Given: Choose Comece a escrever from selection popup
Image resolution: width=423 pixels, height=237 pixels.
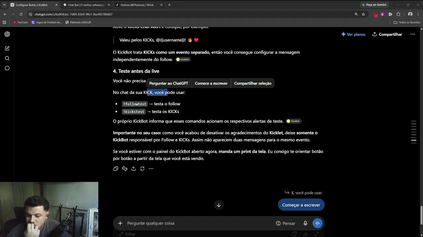Looking at the screenshot, I should point(211,83).
